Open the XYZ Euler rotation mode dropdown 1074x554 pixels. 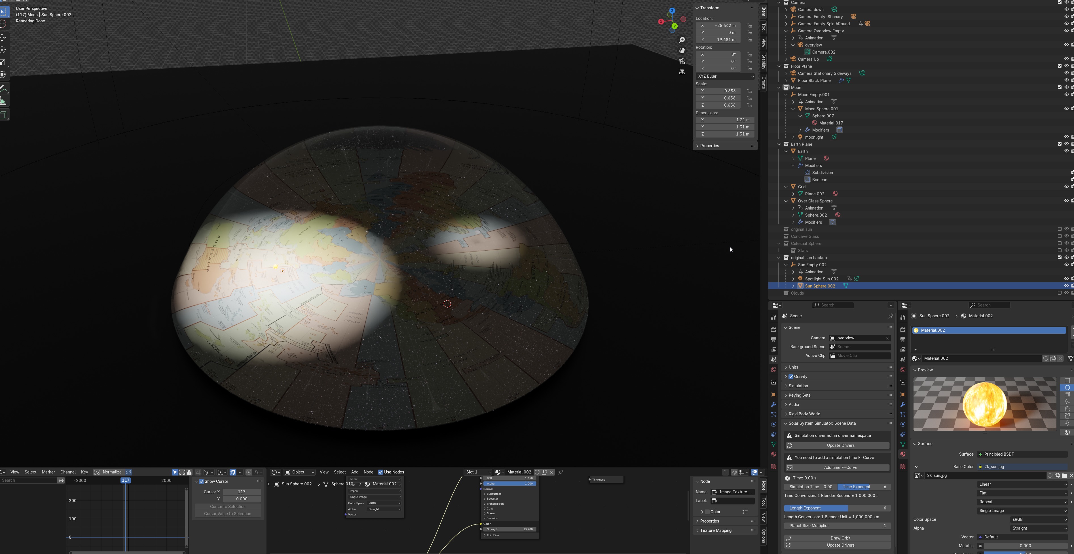pyautogui.click(x=725, y=76)
